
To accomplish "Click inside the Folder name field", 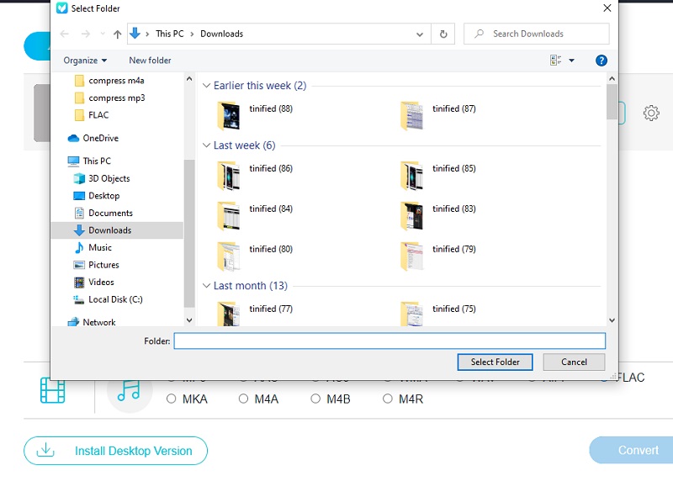I will pos(390,341).
